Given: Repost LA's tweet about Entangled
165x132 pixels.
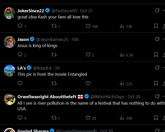Looking at the screenshot, I should click(x=54, y=83).
